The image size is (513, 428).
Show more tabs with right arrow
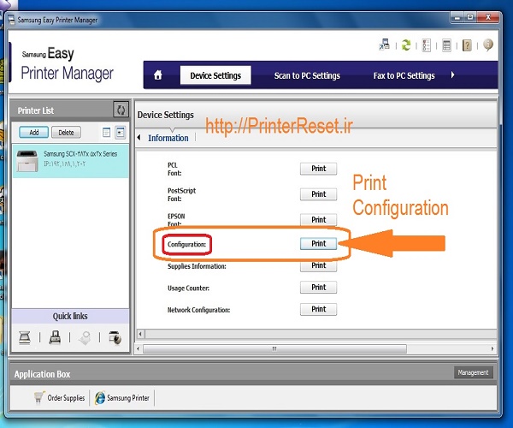point(453,75)
